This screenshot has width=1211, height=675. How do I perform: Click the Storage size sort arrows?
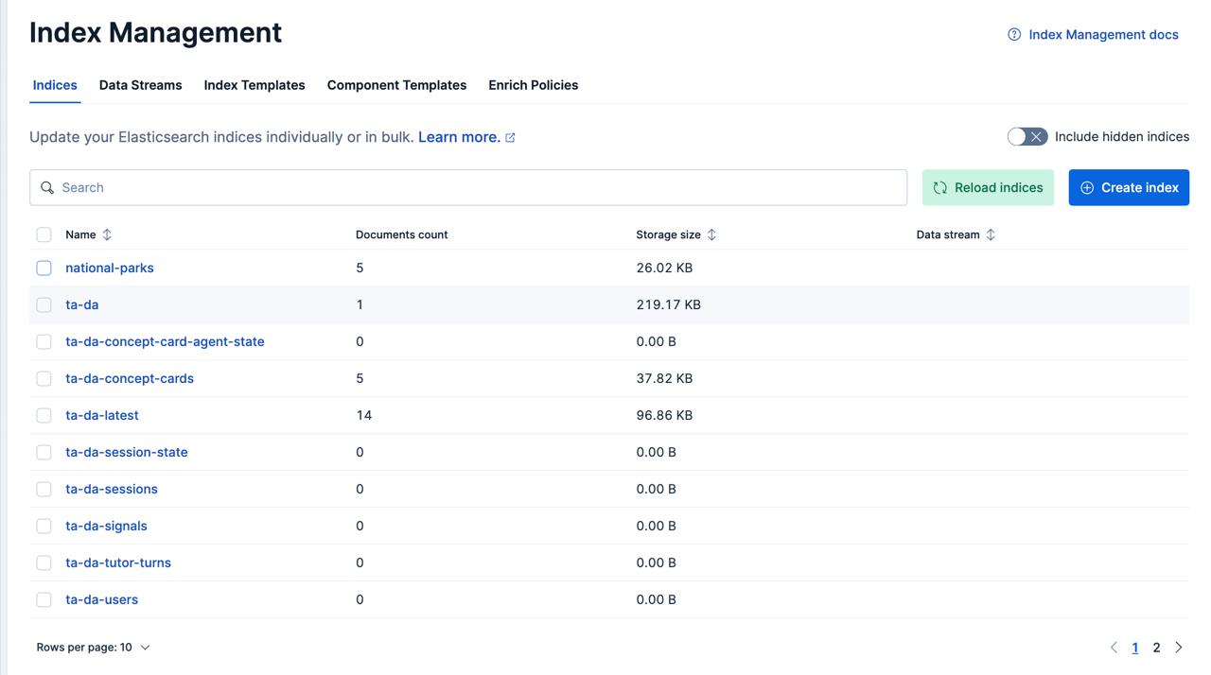point(711,234)
